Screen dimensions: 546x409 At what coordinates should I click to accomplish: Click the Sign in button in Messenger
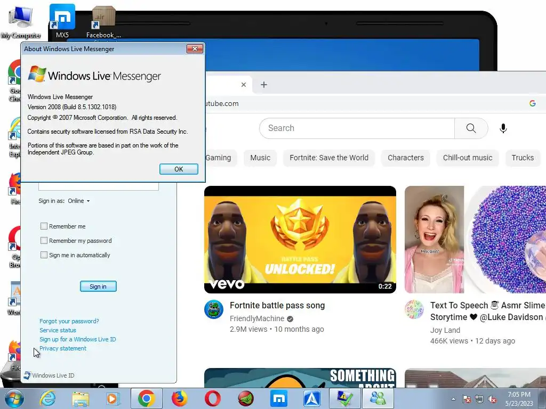tap(98, 286)
